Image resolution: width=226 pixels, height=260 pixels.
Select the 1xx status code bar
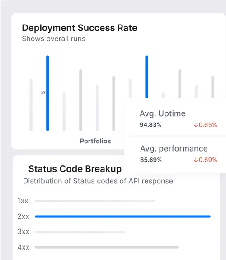[x=95, y=201]
